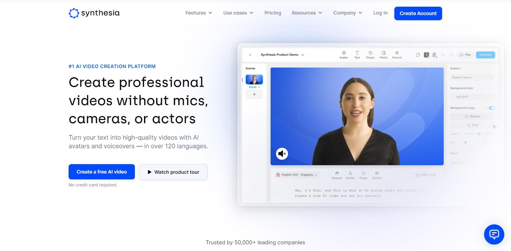Click the avatar video preview canvas

(x=357, y=116)
